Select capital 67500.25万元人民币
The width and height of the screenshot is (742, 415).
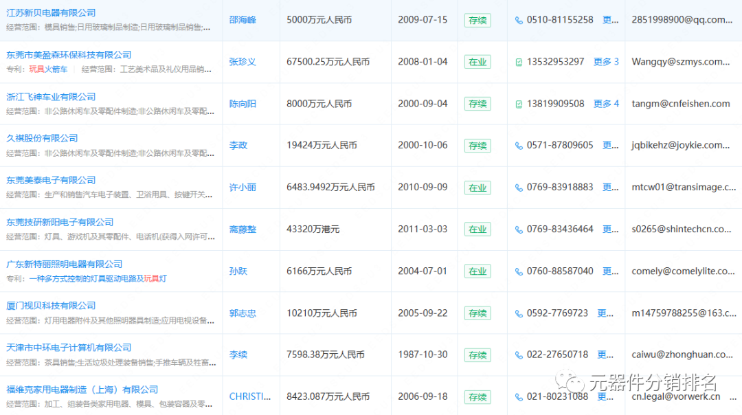point(328,62)
